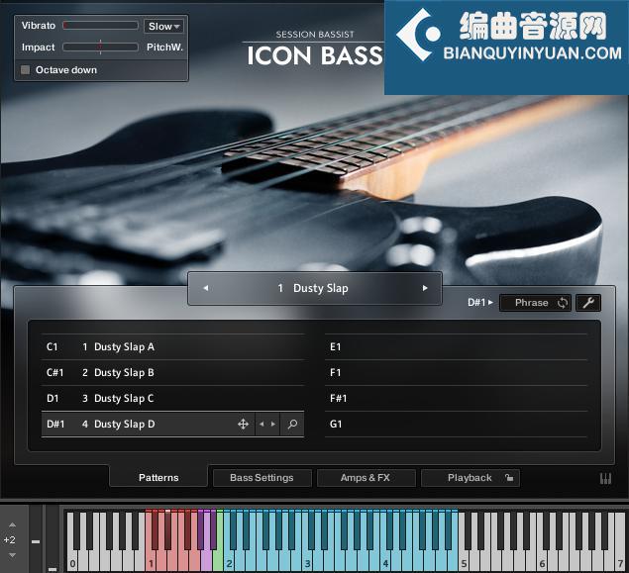629x573 pixels.
Task: Click the +2 octave value
Action: tap(9, 539)
